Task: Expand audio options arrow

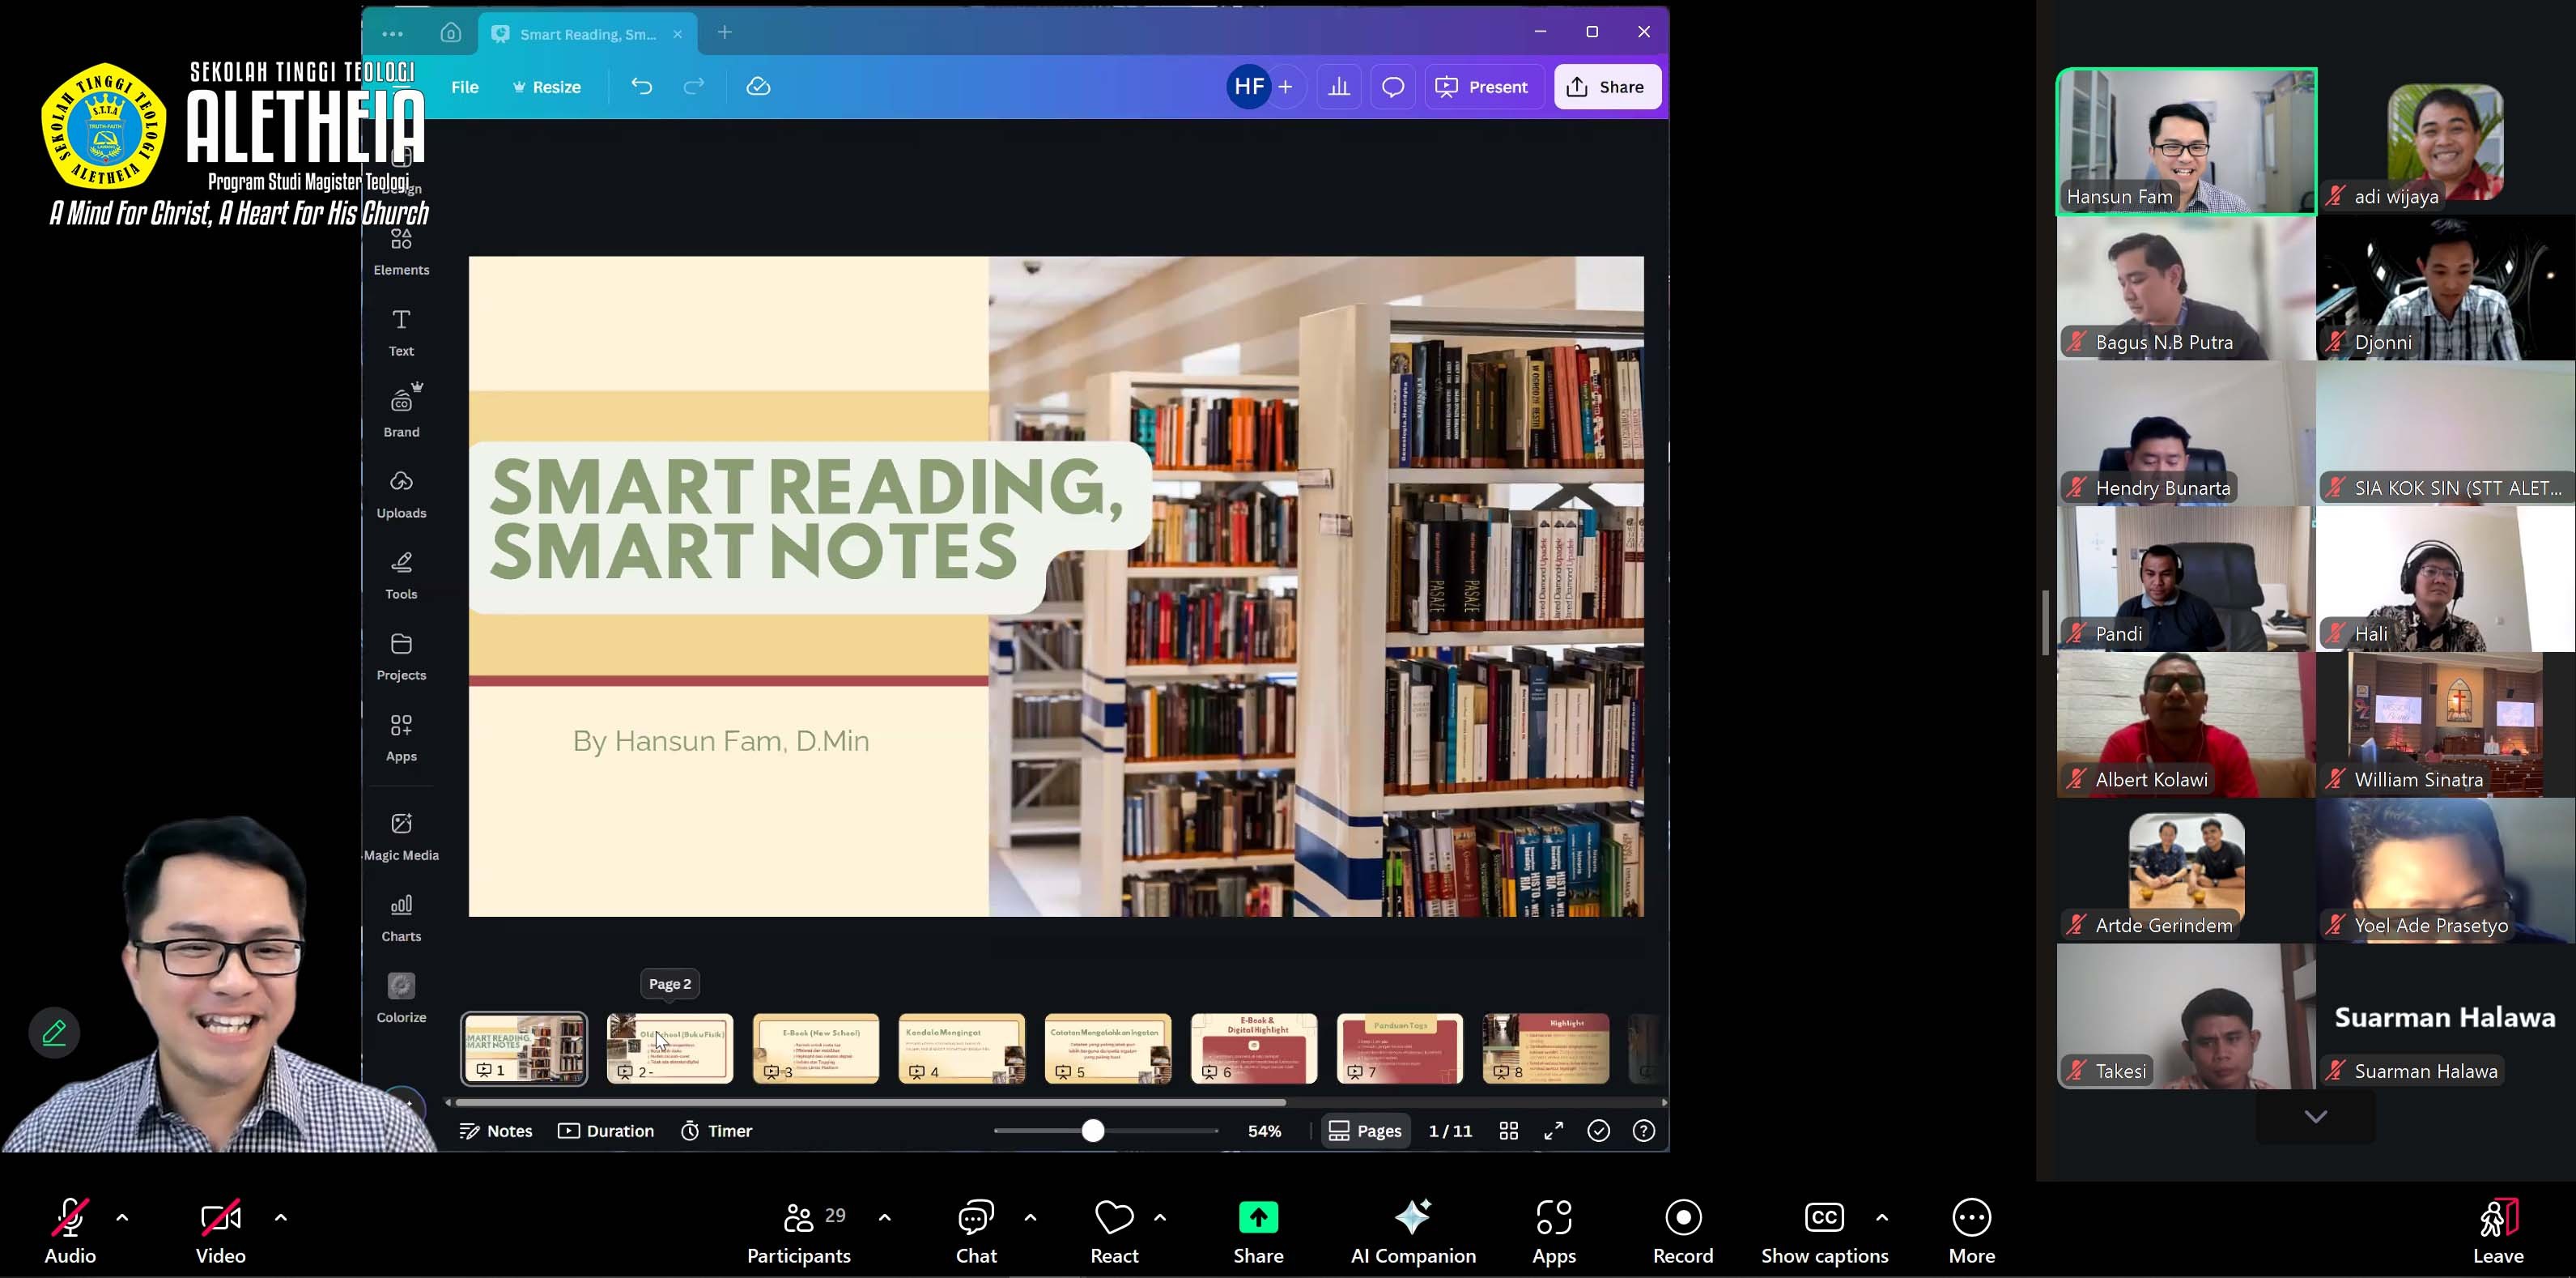Action: [122, 1218]
